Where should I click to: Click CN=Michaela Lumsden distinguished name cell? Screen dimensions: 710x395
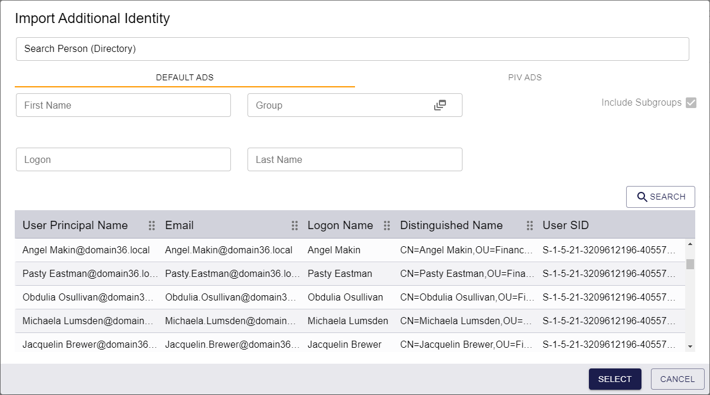pyautogui.click(x=467, y=321)
